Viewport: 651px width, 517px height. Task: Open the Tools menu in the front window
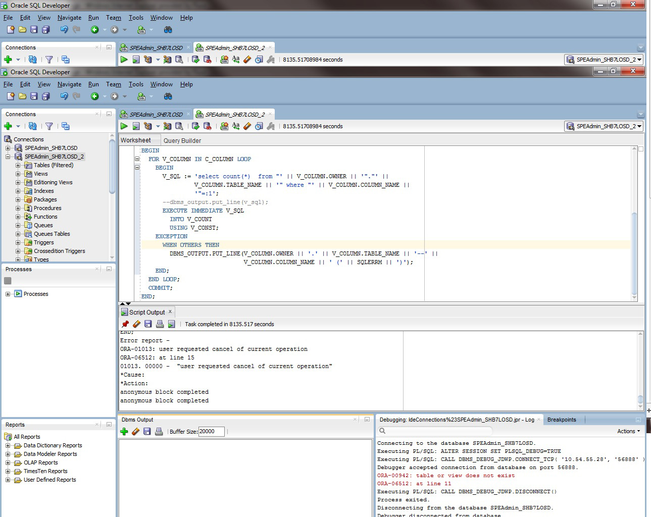point(136,84)
